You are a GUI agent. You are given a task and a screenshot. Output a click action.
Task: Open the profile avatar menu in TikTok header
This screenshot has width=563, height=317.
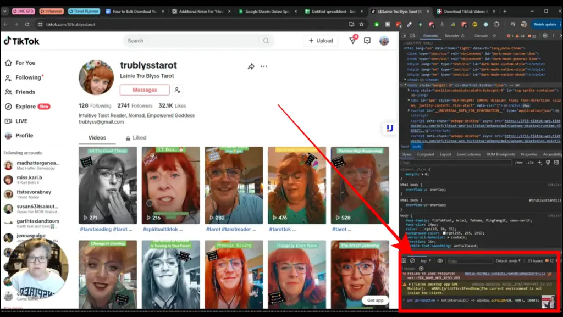[384, 41]
